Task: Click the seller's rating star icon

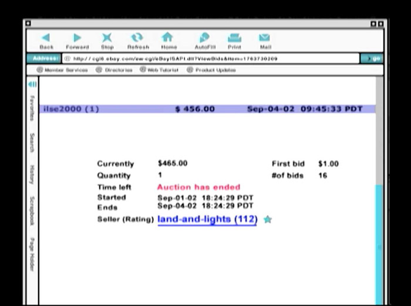Action: click(267, 219)
